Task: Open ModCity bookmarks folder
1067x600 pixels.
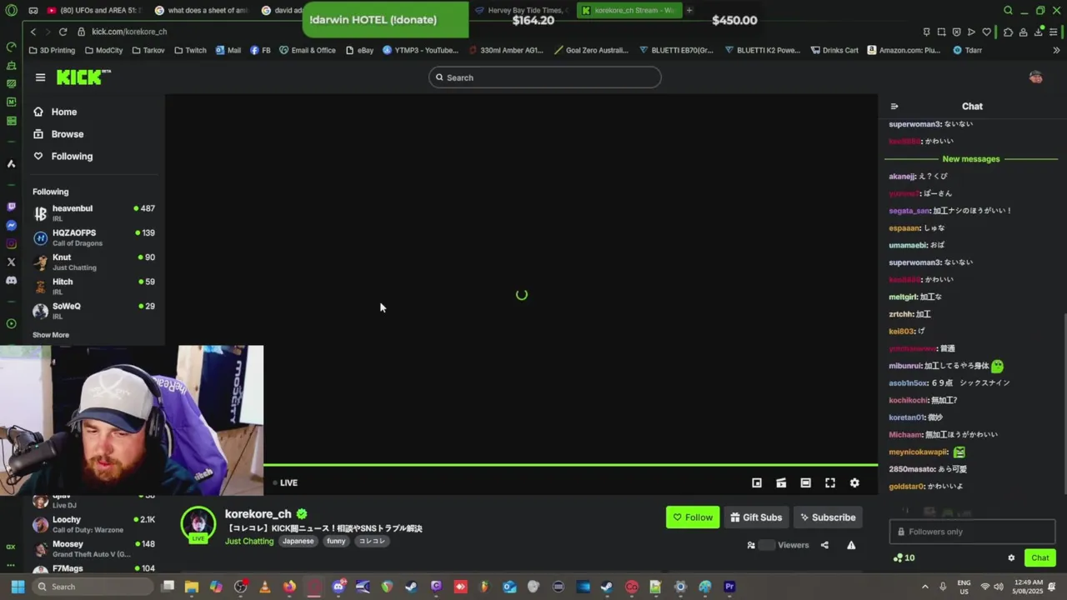Action: pos(103,50)
